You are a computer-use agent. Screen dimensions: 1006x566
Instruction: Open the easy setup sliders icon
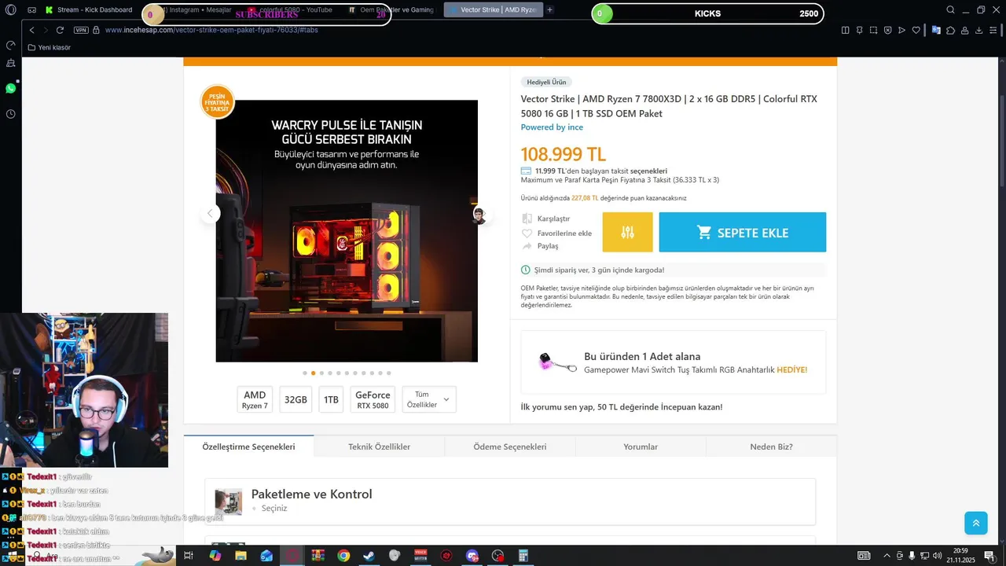coord(993,30)
